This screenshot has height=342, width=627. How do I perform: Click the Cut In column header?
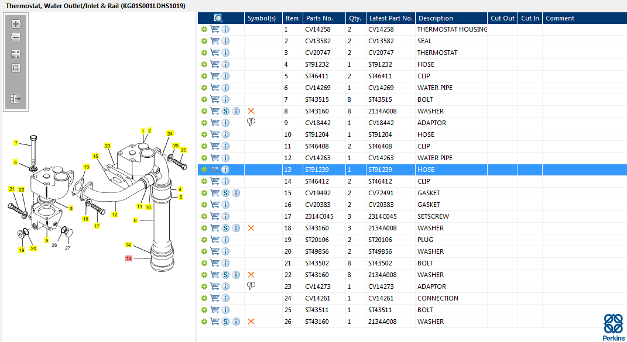click(530, 18)
